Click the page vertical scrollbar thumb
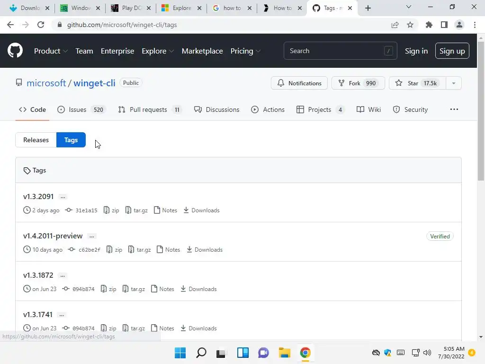 tap(481, 110)
